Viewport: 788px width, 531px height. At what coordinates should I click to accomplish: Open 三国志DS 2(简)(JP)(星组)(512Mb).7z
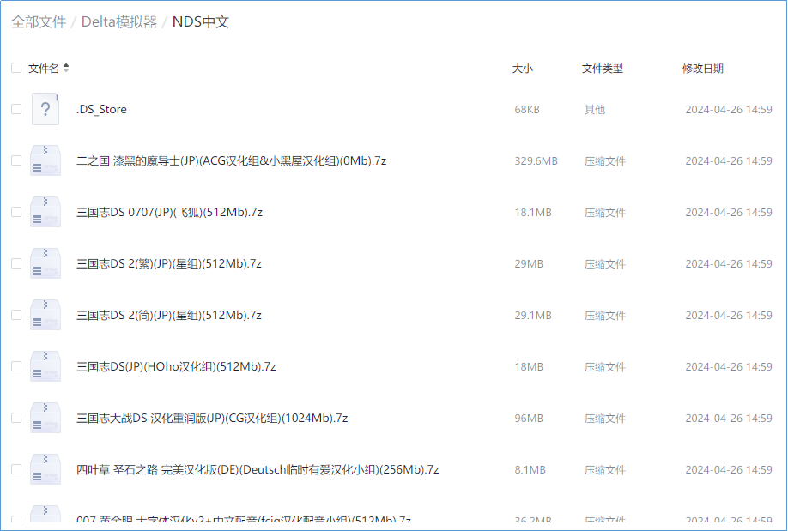click(169, 316)
